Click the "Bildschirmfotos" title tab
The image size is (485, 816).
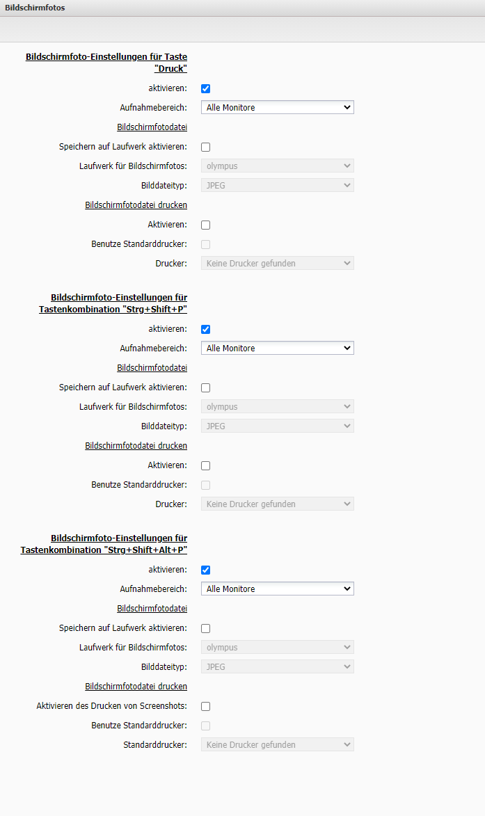(x=35, y=8)
